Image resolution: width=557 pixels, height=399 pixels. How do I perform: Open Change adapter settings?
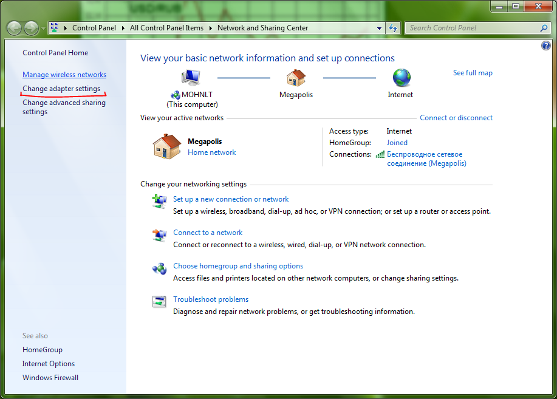click(x=61, y=89)
